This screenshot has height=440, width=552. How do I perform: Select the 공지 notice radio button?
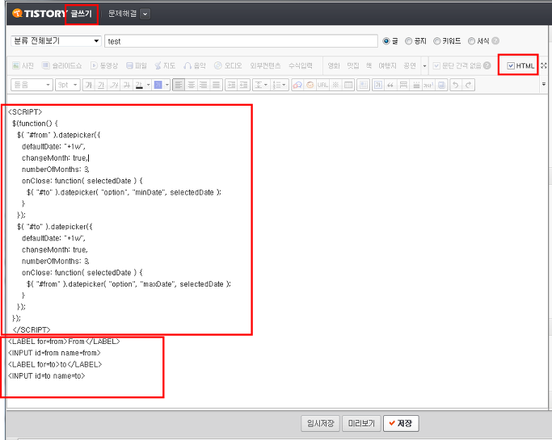coord(408,41)
